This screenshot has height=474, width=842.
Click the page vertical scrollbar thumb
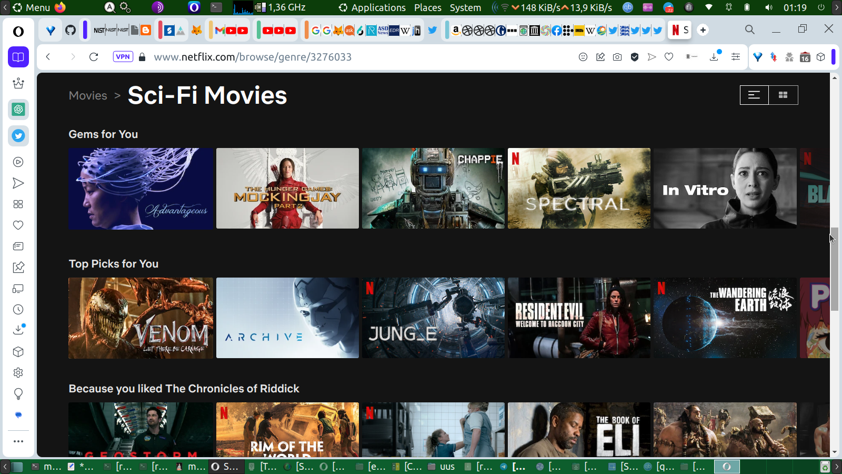click(834, 269)
